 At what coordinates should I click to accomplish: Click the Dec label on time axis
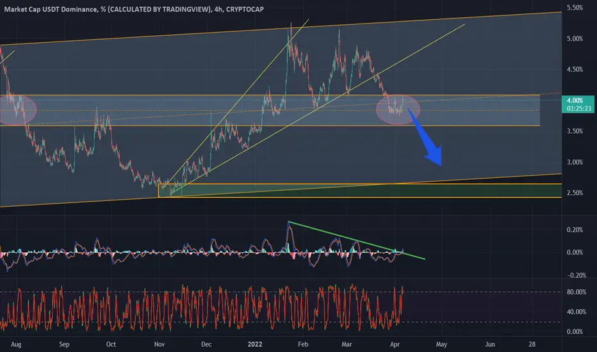click(x=206, y=344)
